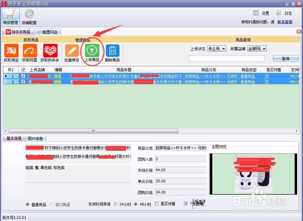303x221 pixels.
Task: Click the table scrollbar left arrow
Action: 5,131
